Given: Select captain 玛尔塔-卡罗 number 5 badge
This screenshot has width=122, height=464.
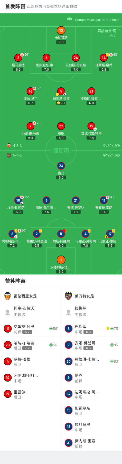Looking at the screenshot, I should point(61,91).
